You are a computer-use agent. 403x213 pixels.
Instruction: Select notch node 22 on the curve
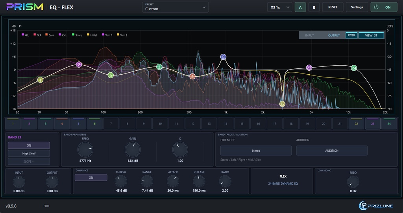coord(282,104)
